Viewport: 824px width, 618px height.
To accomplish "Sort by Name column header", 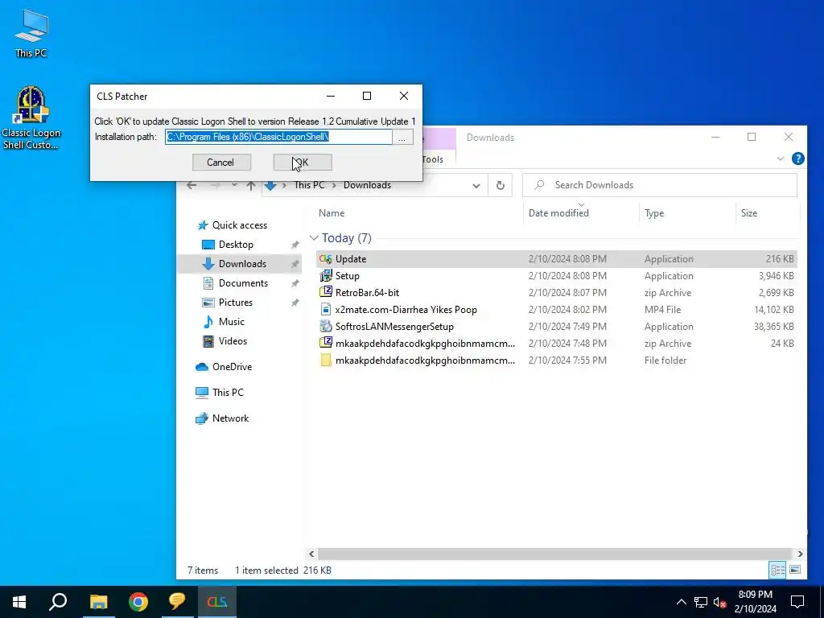I will 332,212.
